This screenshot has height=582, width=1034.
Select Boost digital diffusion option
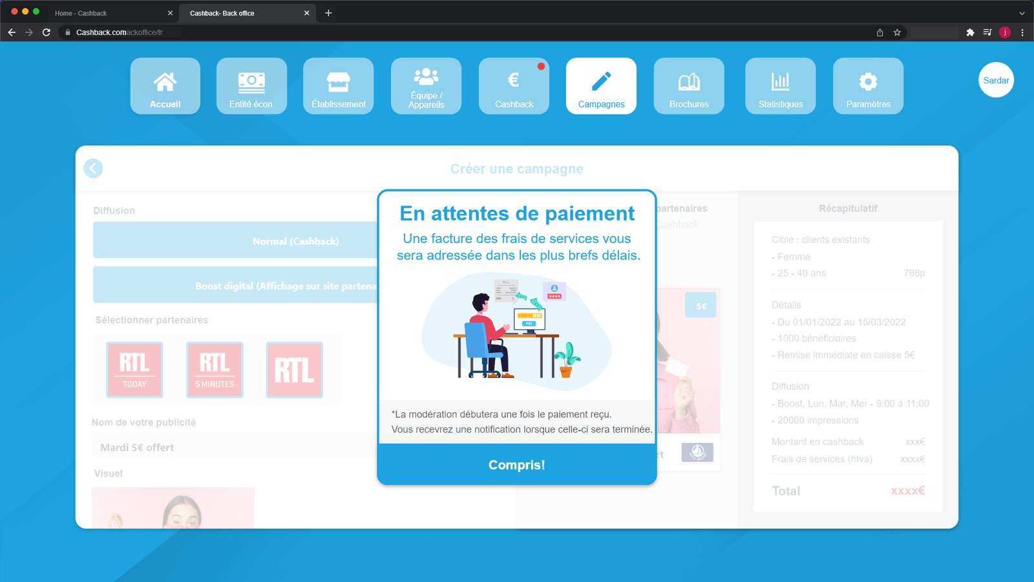(x=236, y=285)
